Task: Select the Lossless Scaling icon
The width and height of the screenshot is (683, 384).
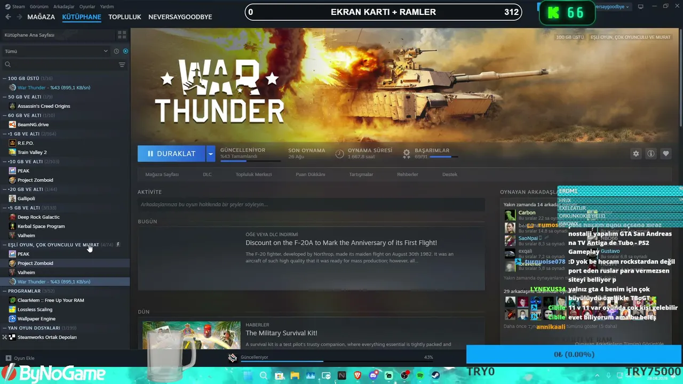Action: (12, 309)
